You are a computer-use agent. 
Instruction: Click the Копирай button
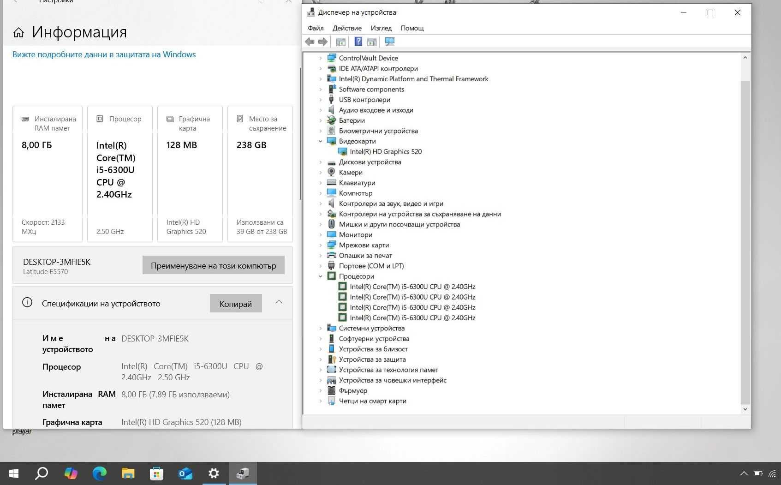236,304
